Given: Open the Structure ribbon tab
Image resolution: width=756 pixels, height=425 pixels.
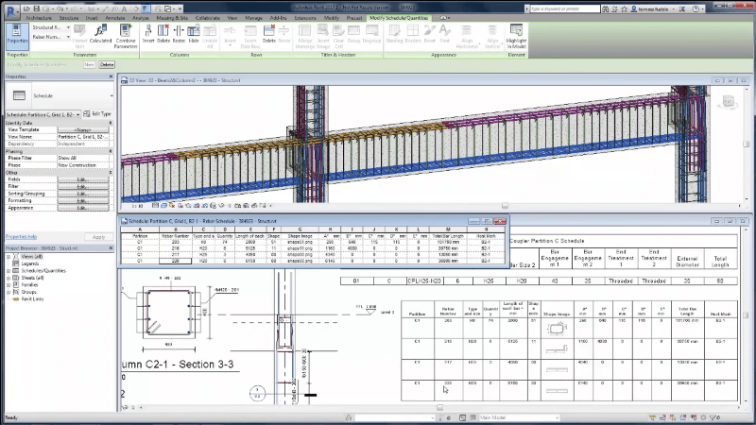Looking at the screenshot, I should coord(69,17).
